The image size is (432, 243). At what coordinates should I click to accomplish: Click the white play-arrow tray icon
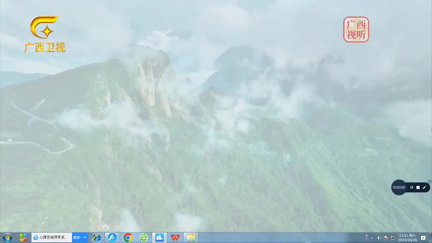click(423, 238)
